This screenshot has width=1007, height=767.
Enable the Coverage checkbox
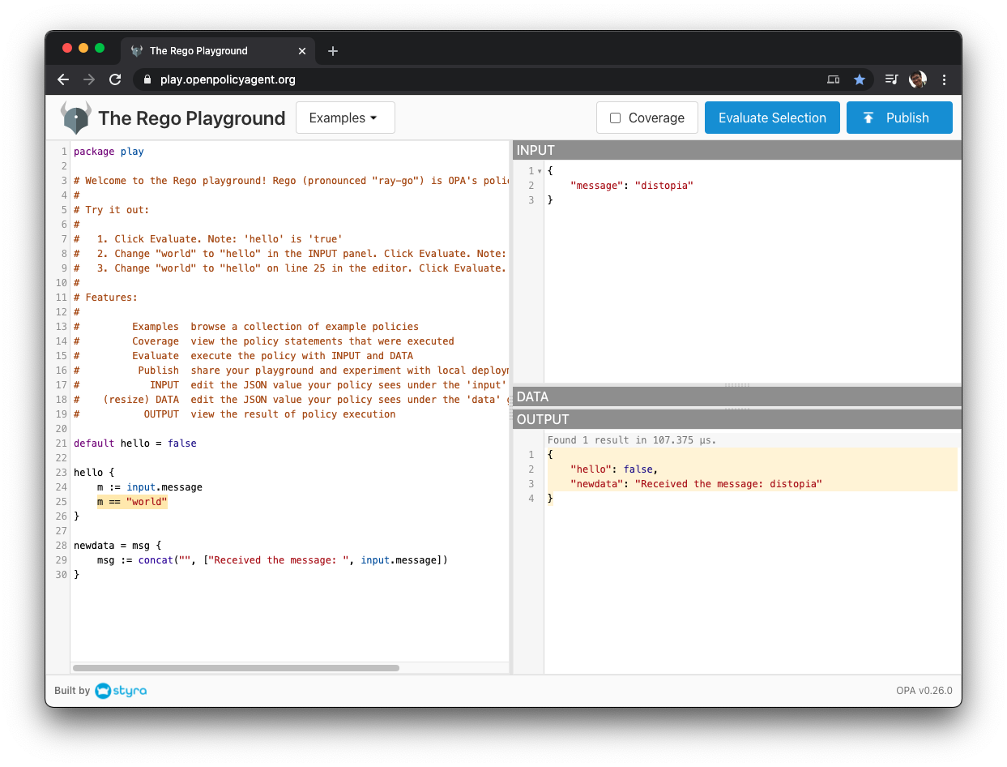(615, 118)
